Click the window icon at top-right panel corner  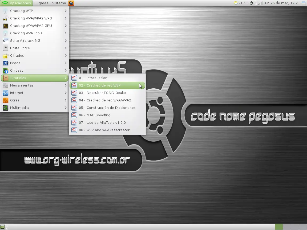coord(304,3)
